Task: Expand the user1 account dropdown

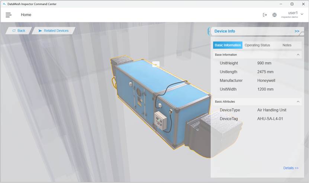Action: [302, 14]
